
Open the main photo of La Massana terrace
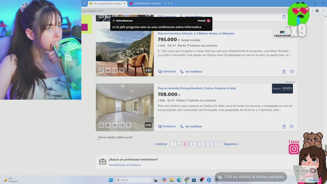[125, 52]
